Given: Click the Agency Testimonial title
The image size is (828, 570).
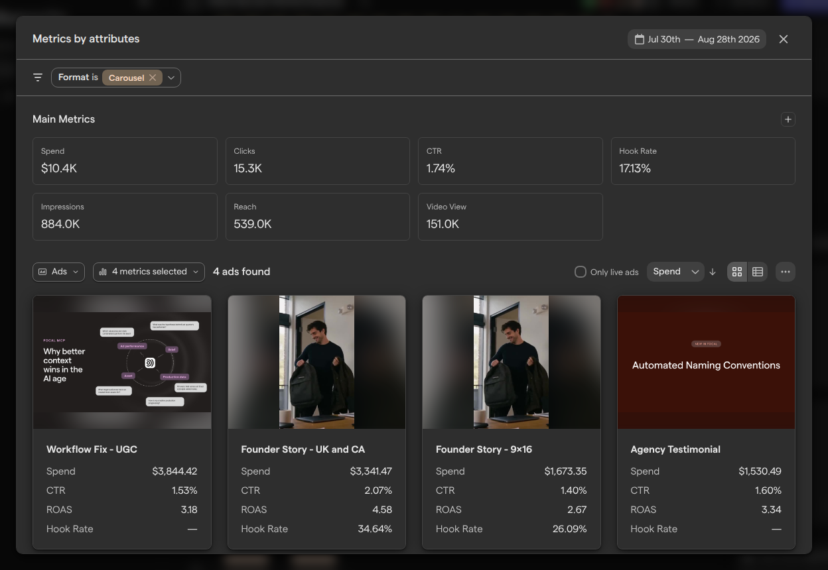Looking at the screenshot, I should (x=675, y=449).
